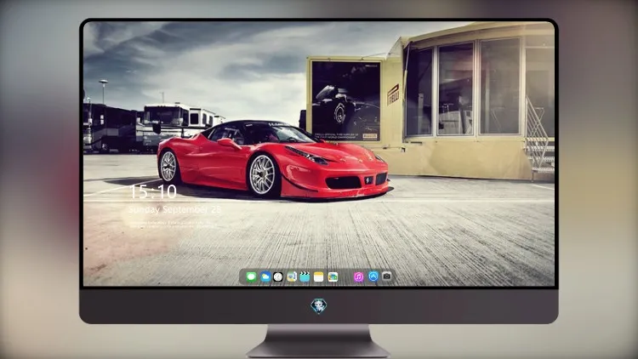Viewport: 638px width, 359px height.
Task: Launch the Weather app from the dock
Action: 265,276
